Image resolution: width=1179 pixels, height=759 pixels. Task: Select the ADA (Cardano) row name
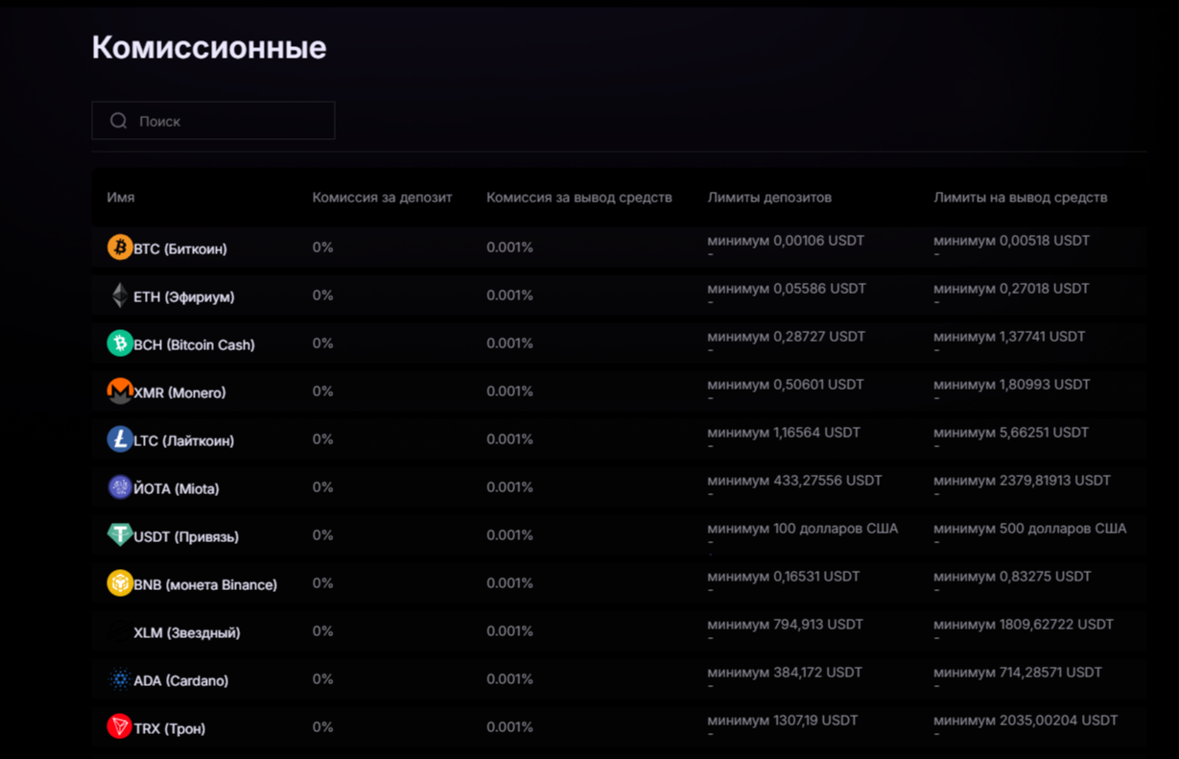point(181,680)
